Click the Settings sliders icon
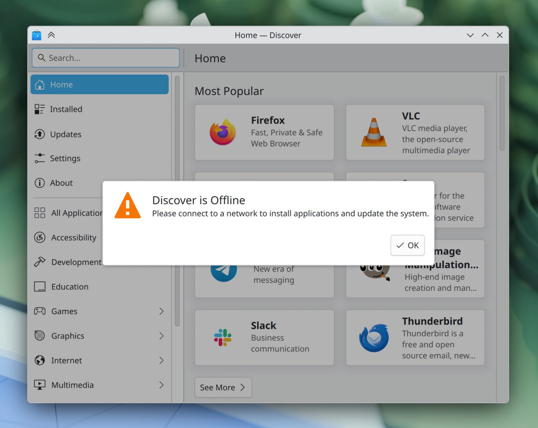Image resolution: width=538 pixels, height=428 pixels. [x=40, y=158]
